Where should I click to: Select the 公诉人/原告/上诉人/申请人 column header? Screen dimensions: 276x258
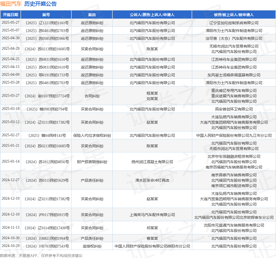point(152,15)
